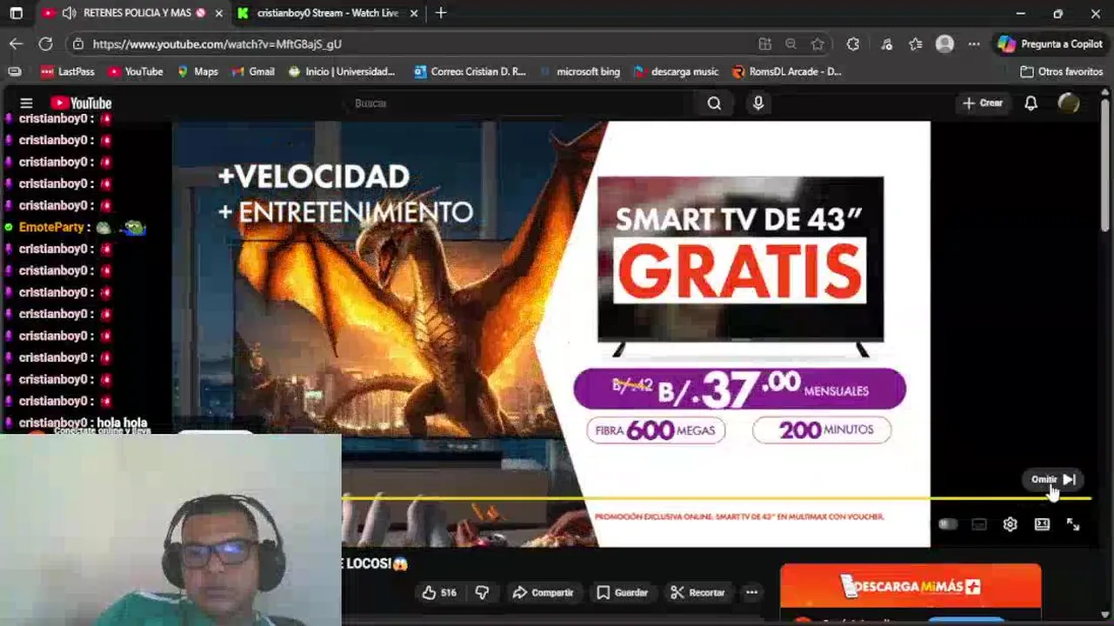Click the yellow ad progress bar
Image resolution: width=1114 pixels, height=626 pixels.
[715, 498]
